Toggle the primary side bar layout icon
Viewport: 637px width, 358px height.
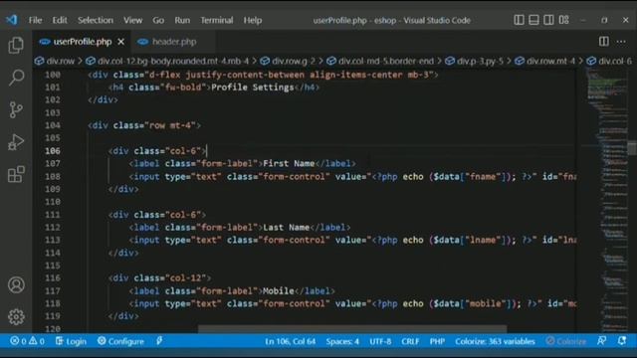coord(519,20)
